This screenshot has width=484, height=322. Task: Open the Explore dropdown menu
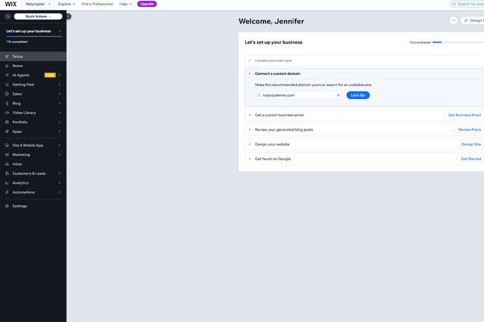tap(67, 4)
